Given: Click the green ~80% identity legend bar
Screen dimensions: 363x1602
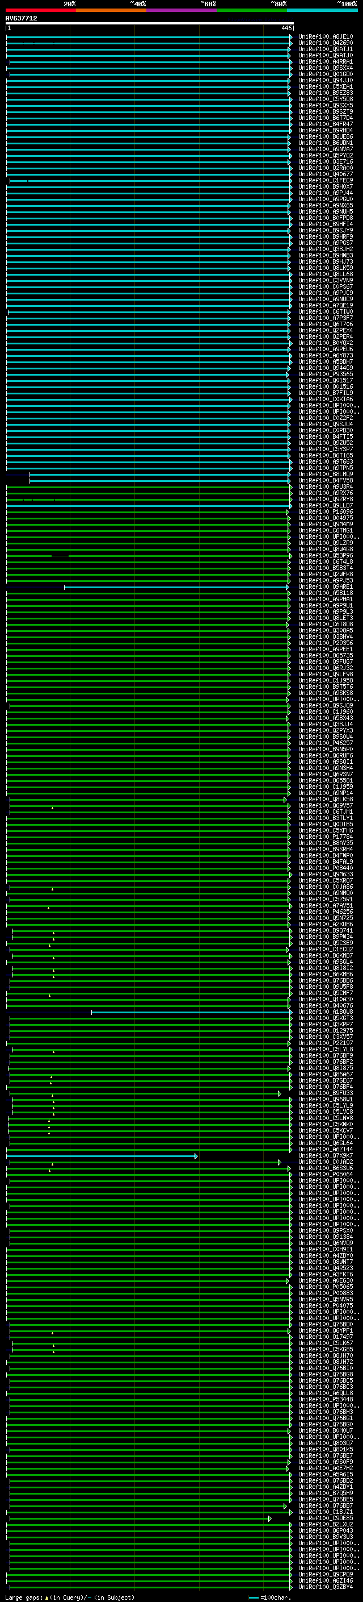Looking at the screenshot, I should (x=252, y=10).
